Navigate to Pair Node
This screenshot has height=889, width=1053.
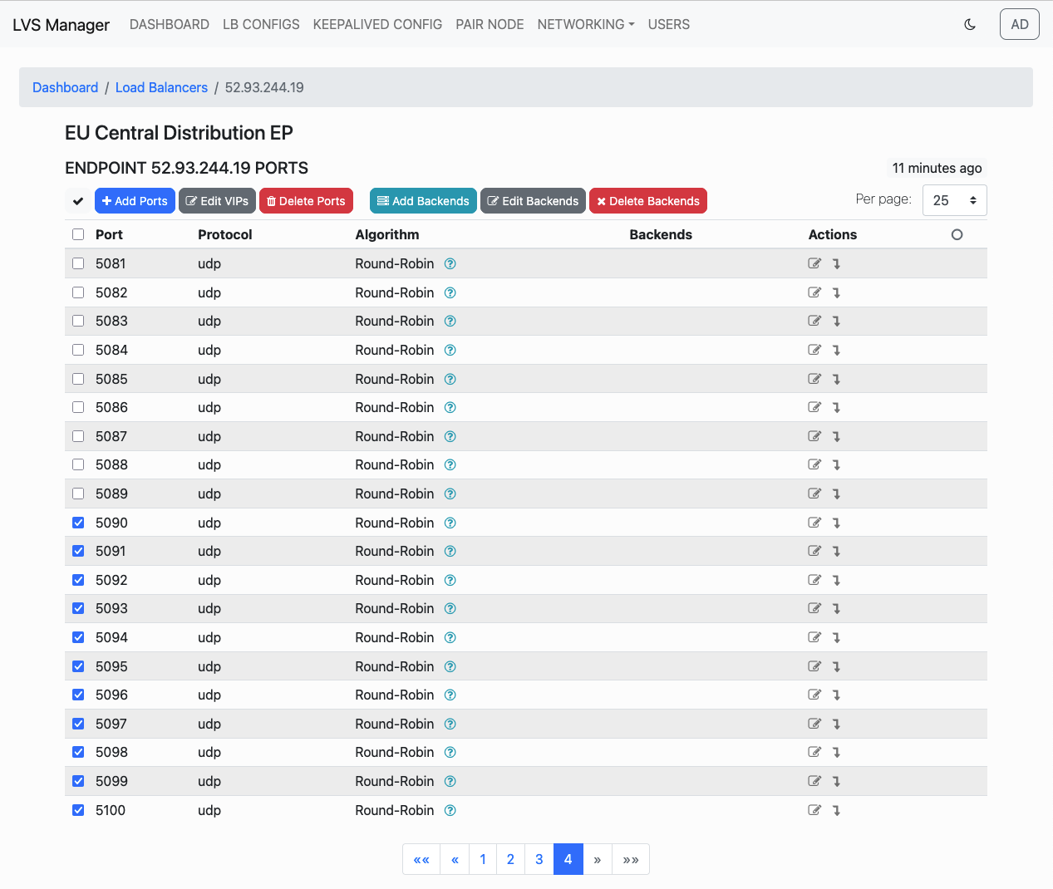[490, 25]
